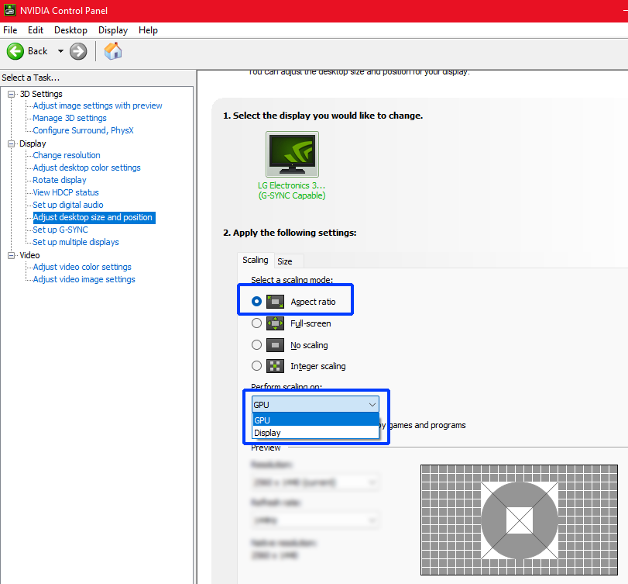The image size is (628, 584).
Task: Collapse the Display tree node
Action: [11, 143]
